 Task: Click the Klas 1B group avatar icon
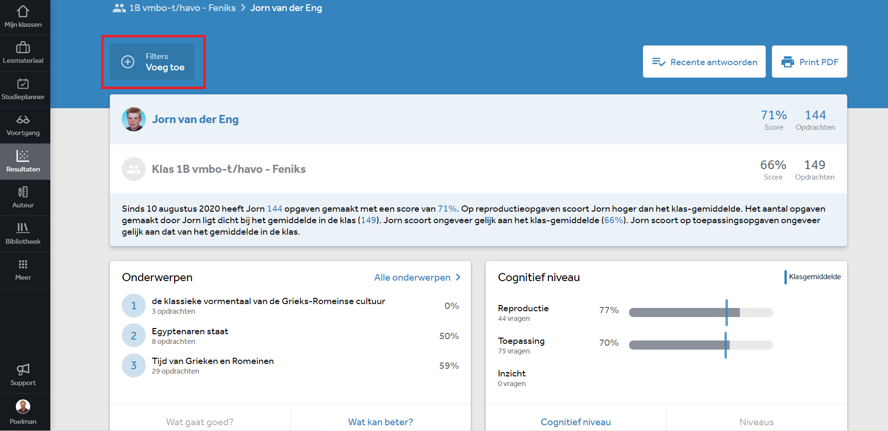click(x=134, y=169)
